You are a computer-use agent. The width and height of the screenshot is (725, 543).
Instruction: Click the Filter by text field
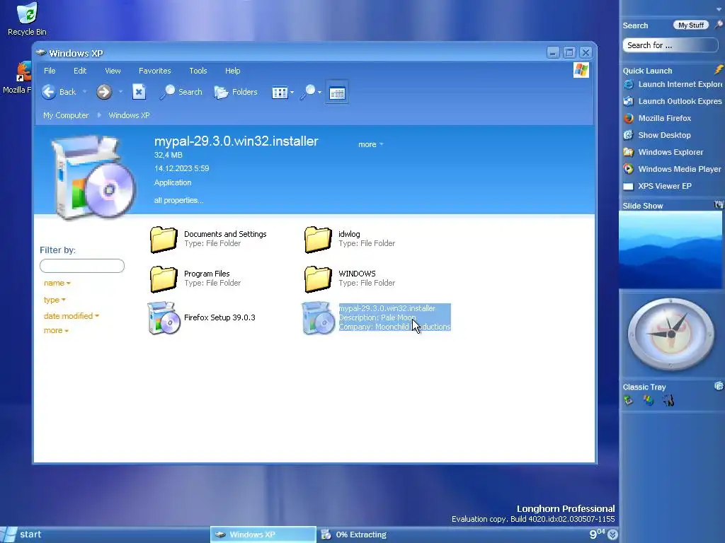(x=82, y=266)
